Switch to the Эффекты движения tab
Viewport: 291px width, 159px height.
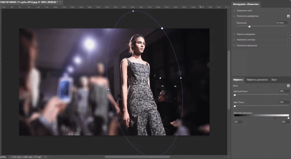coord(257,79)
